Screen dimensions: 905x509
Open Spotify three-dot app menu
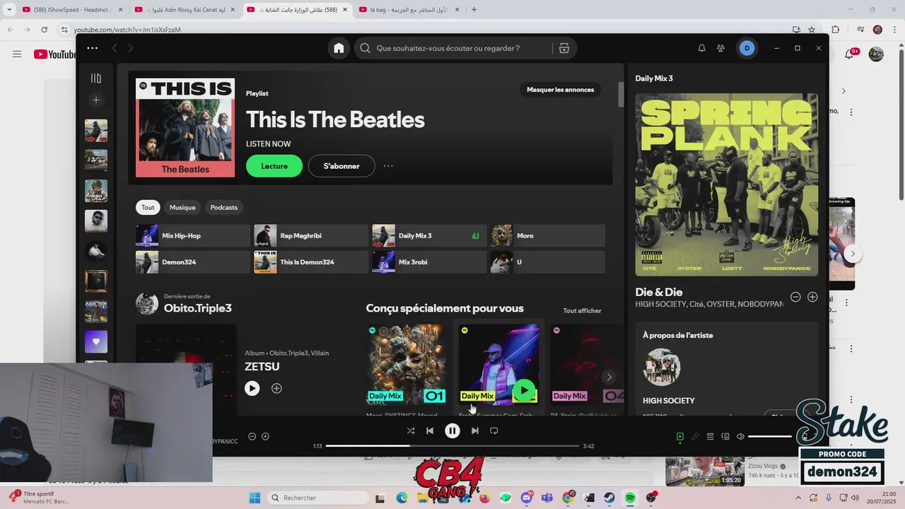pos(92,48)
